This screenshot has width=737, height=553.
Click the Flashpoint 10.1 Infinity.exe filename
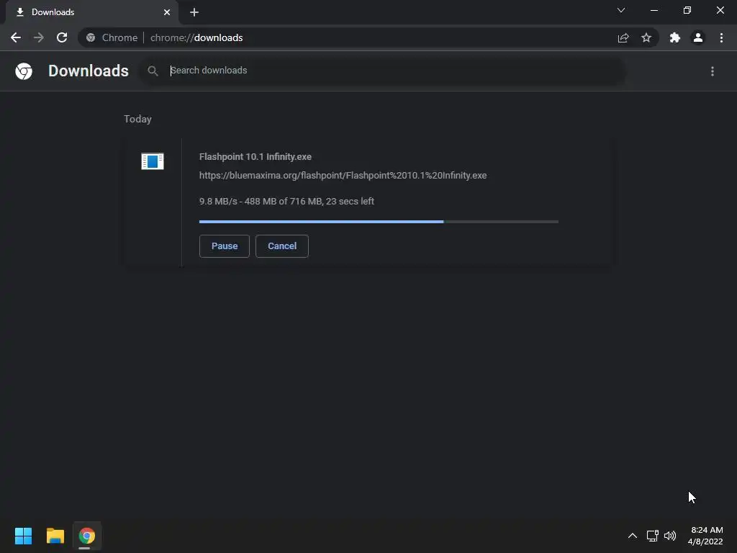click(x=256, y=156)
